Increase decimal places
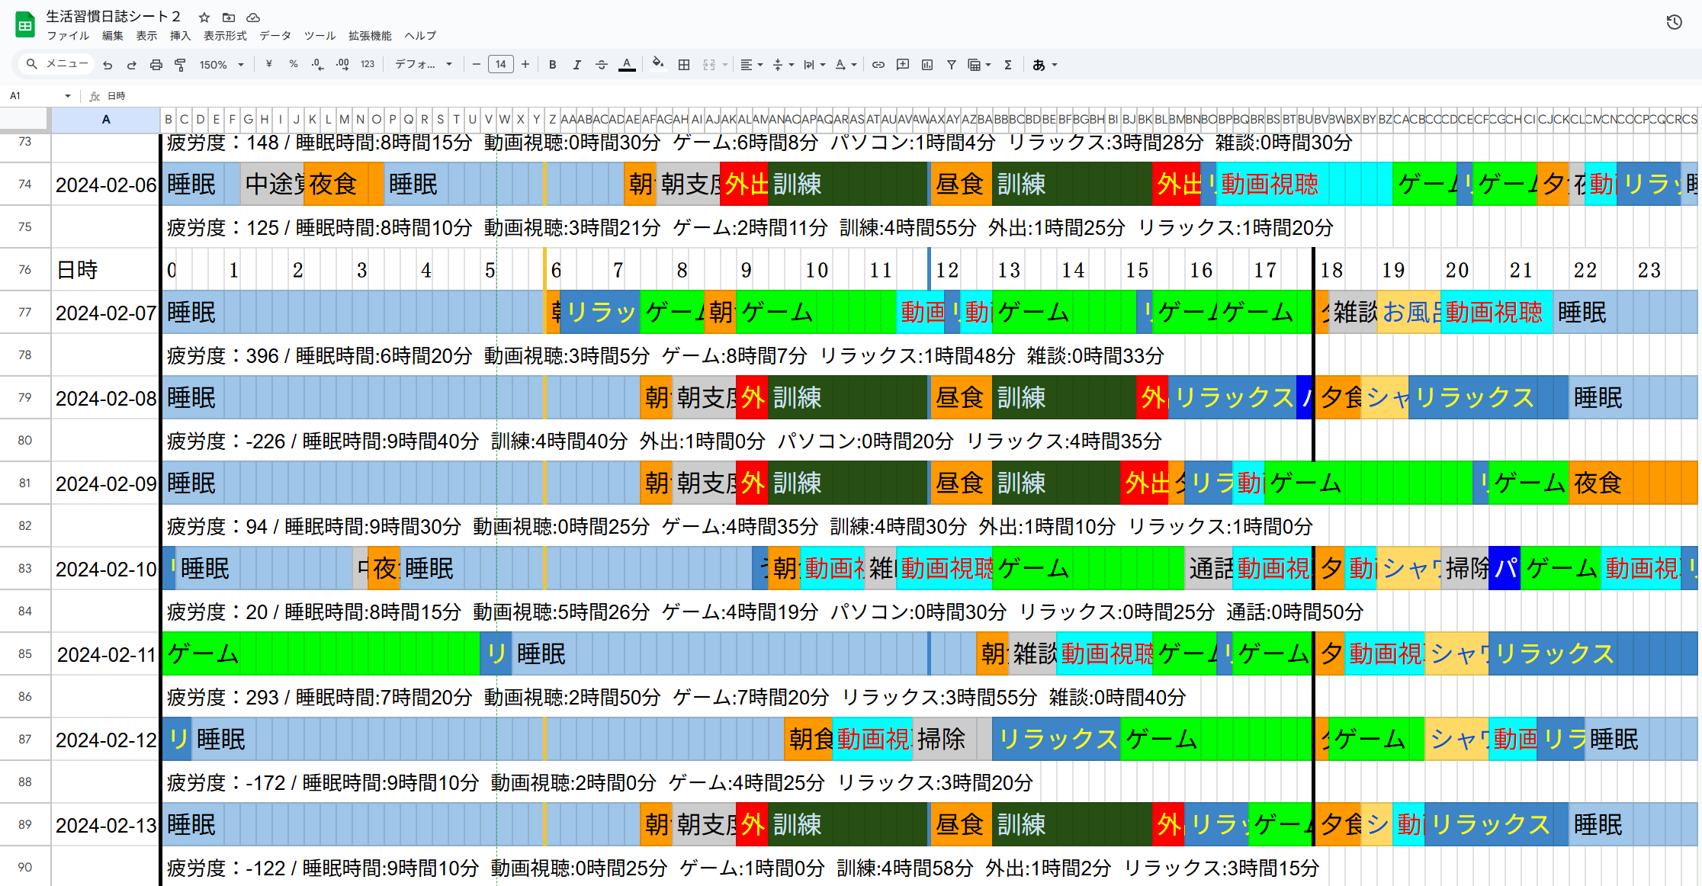 [x=342, y=65]
